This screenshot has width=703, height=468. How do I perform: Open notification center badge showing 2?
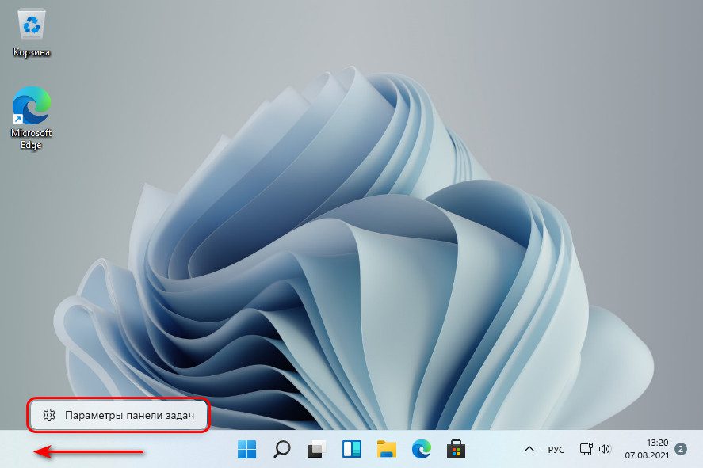tap(681, 449)
